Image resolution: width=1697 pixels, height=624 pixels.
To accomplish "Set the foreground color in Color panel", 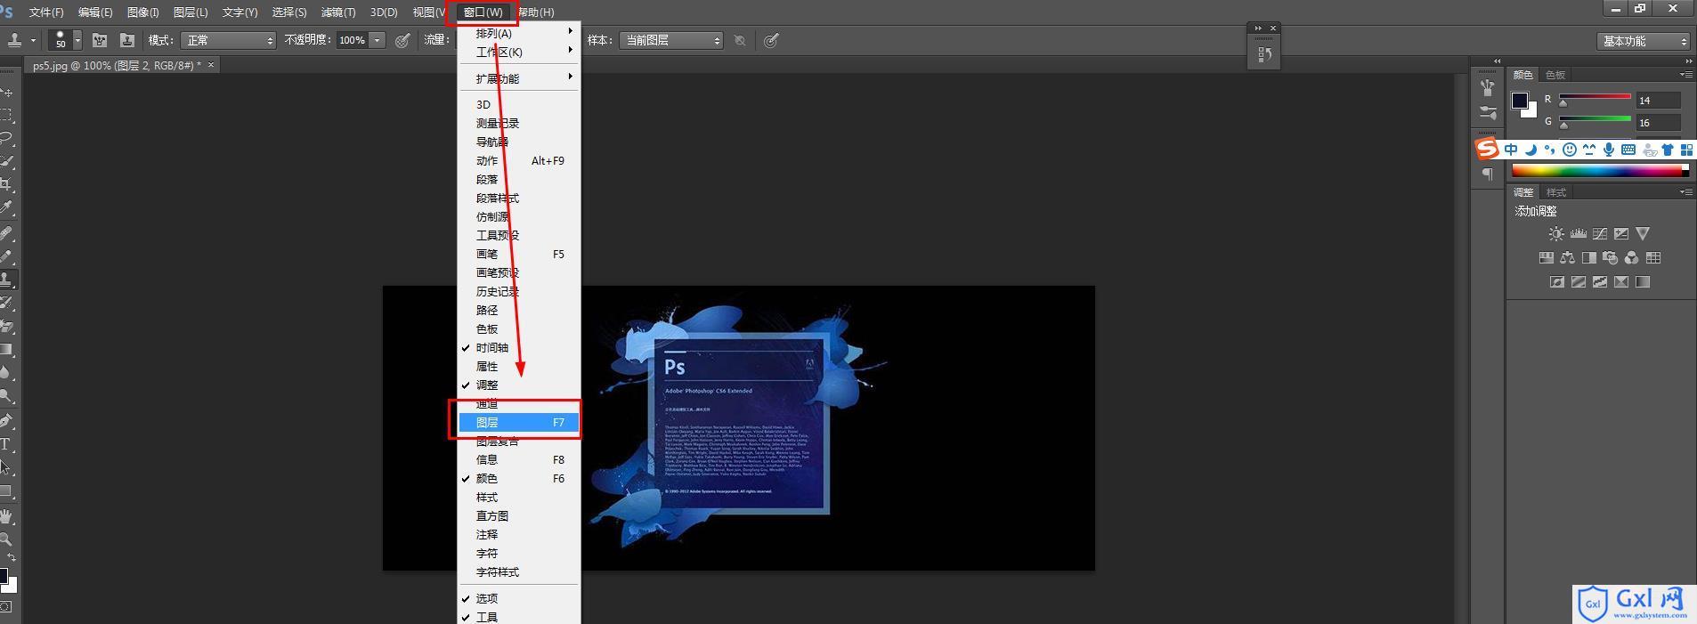I will 1519,100.
